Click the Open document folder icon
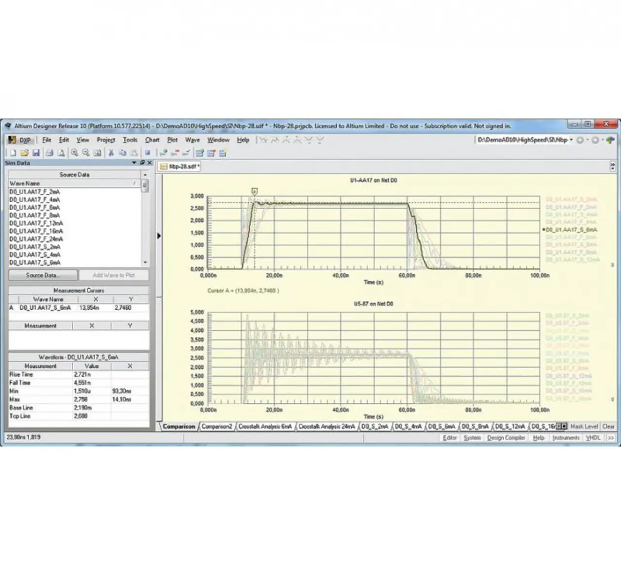This screenshot has height=577, width=621. [x=24, y=153]
